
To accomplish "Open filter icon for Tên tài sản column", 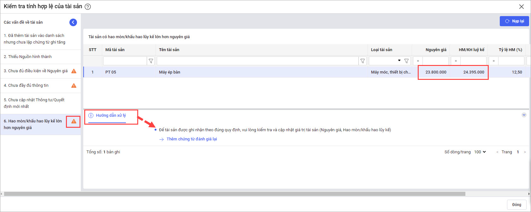I will coord(363,61).
